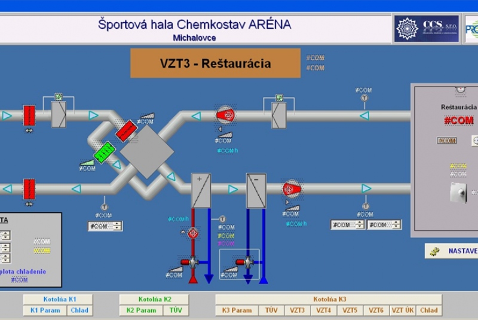Click the cooling valve position ramp indicator
The width and height of the screenshot is (478, 320).
click(231, 269)
